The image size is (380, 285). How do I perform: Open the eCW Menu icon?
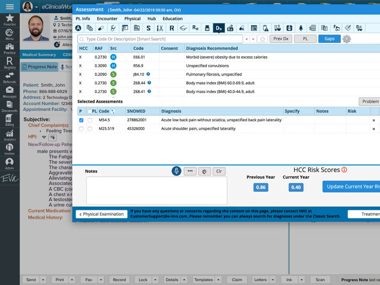[x=10, y=35]
